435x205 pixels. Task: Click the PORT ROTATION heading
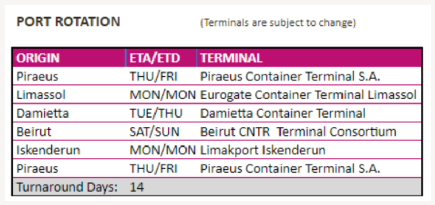click(x=68, y=22)
